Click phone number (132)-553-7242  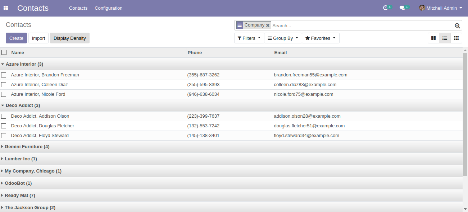203,126
